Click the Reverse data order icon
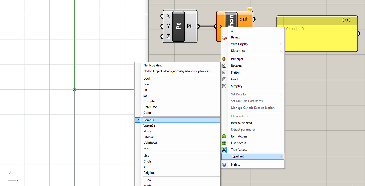The width and height of the screenshot is (365, 186). pyautogui.click(x=224, y=66)
